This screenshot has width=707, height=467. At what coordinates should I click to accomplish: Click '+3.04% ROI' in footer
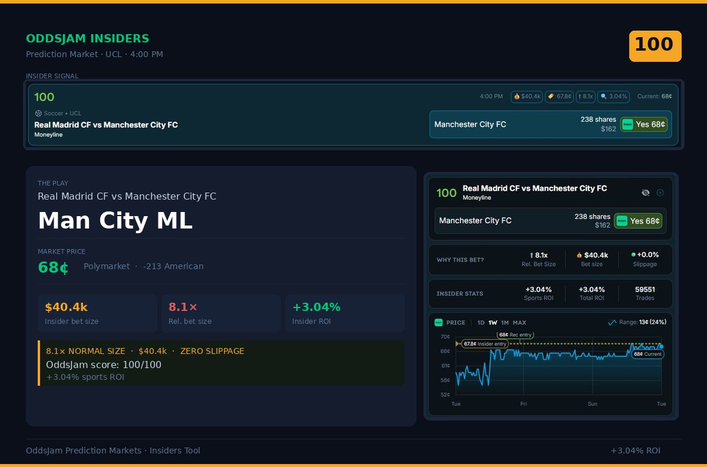(636, 451)
